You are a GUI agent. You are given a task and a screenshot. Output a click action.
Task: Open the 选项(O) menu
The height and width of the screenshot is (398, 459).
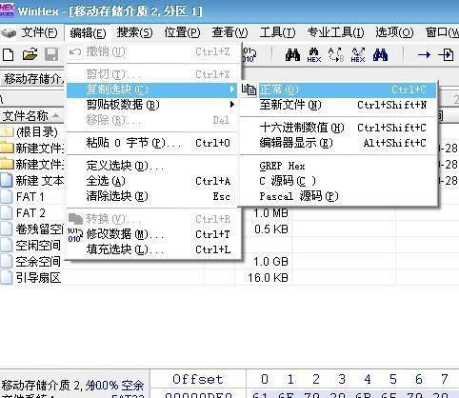pyautogui.click(x=394, y=32)
